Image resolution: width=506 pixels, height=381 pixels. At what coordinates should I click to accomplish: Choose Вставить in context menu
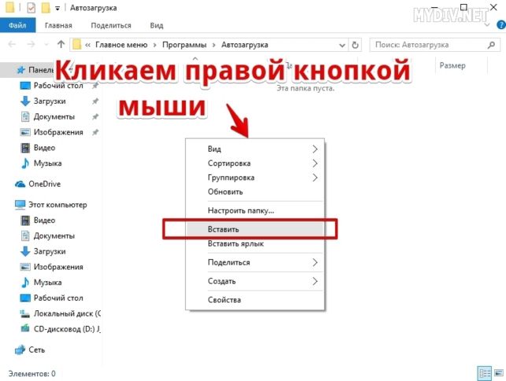click(255, 229)
